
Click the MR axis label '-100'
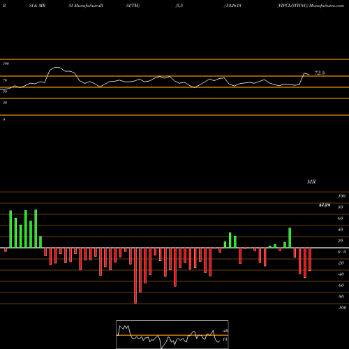click(x=342, y=308)
